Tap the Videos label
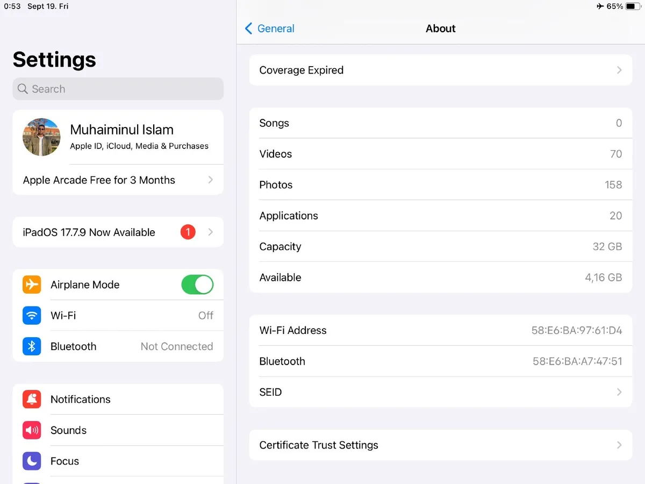This screenshot has height=484, width=645. click(x=276, y=154)
